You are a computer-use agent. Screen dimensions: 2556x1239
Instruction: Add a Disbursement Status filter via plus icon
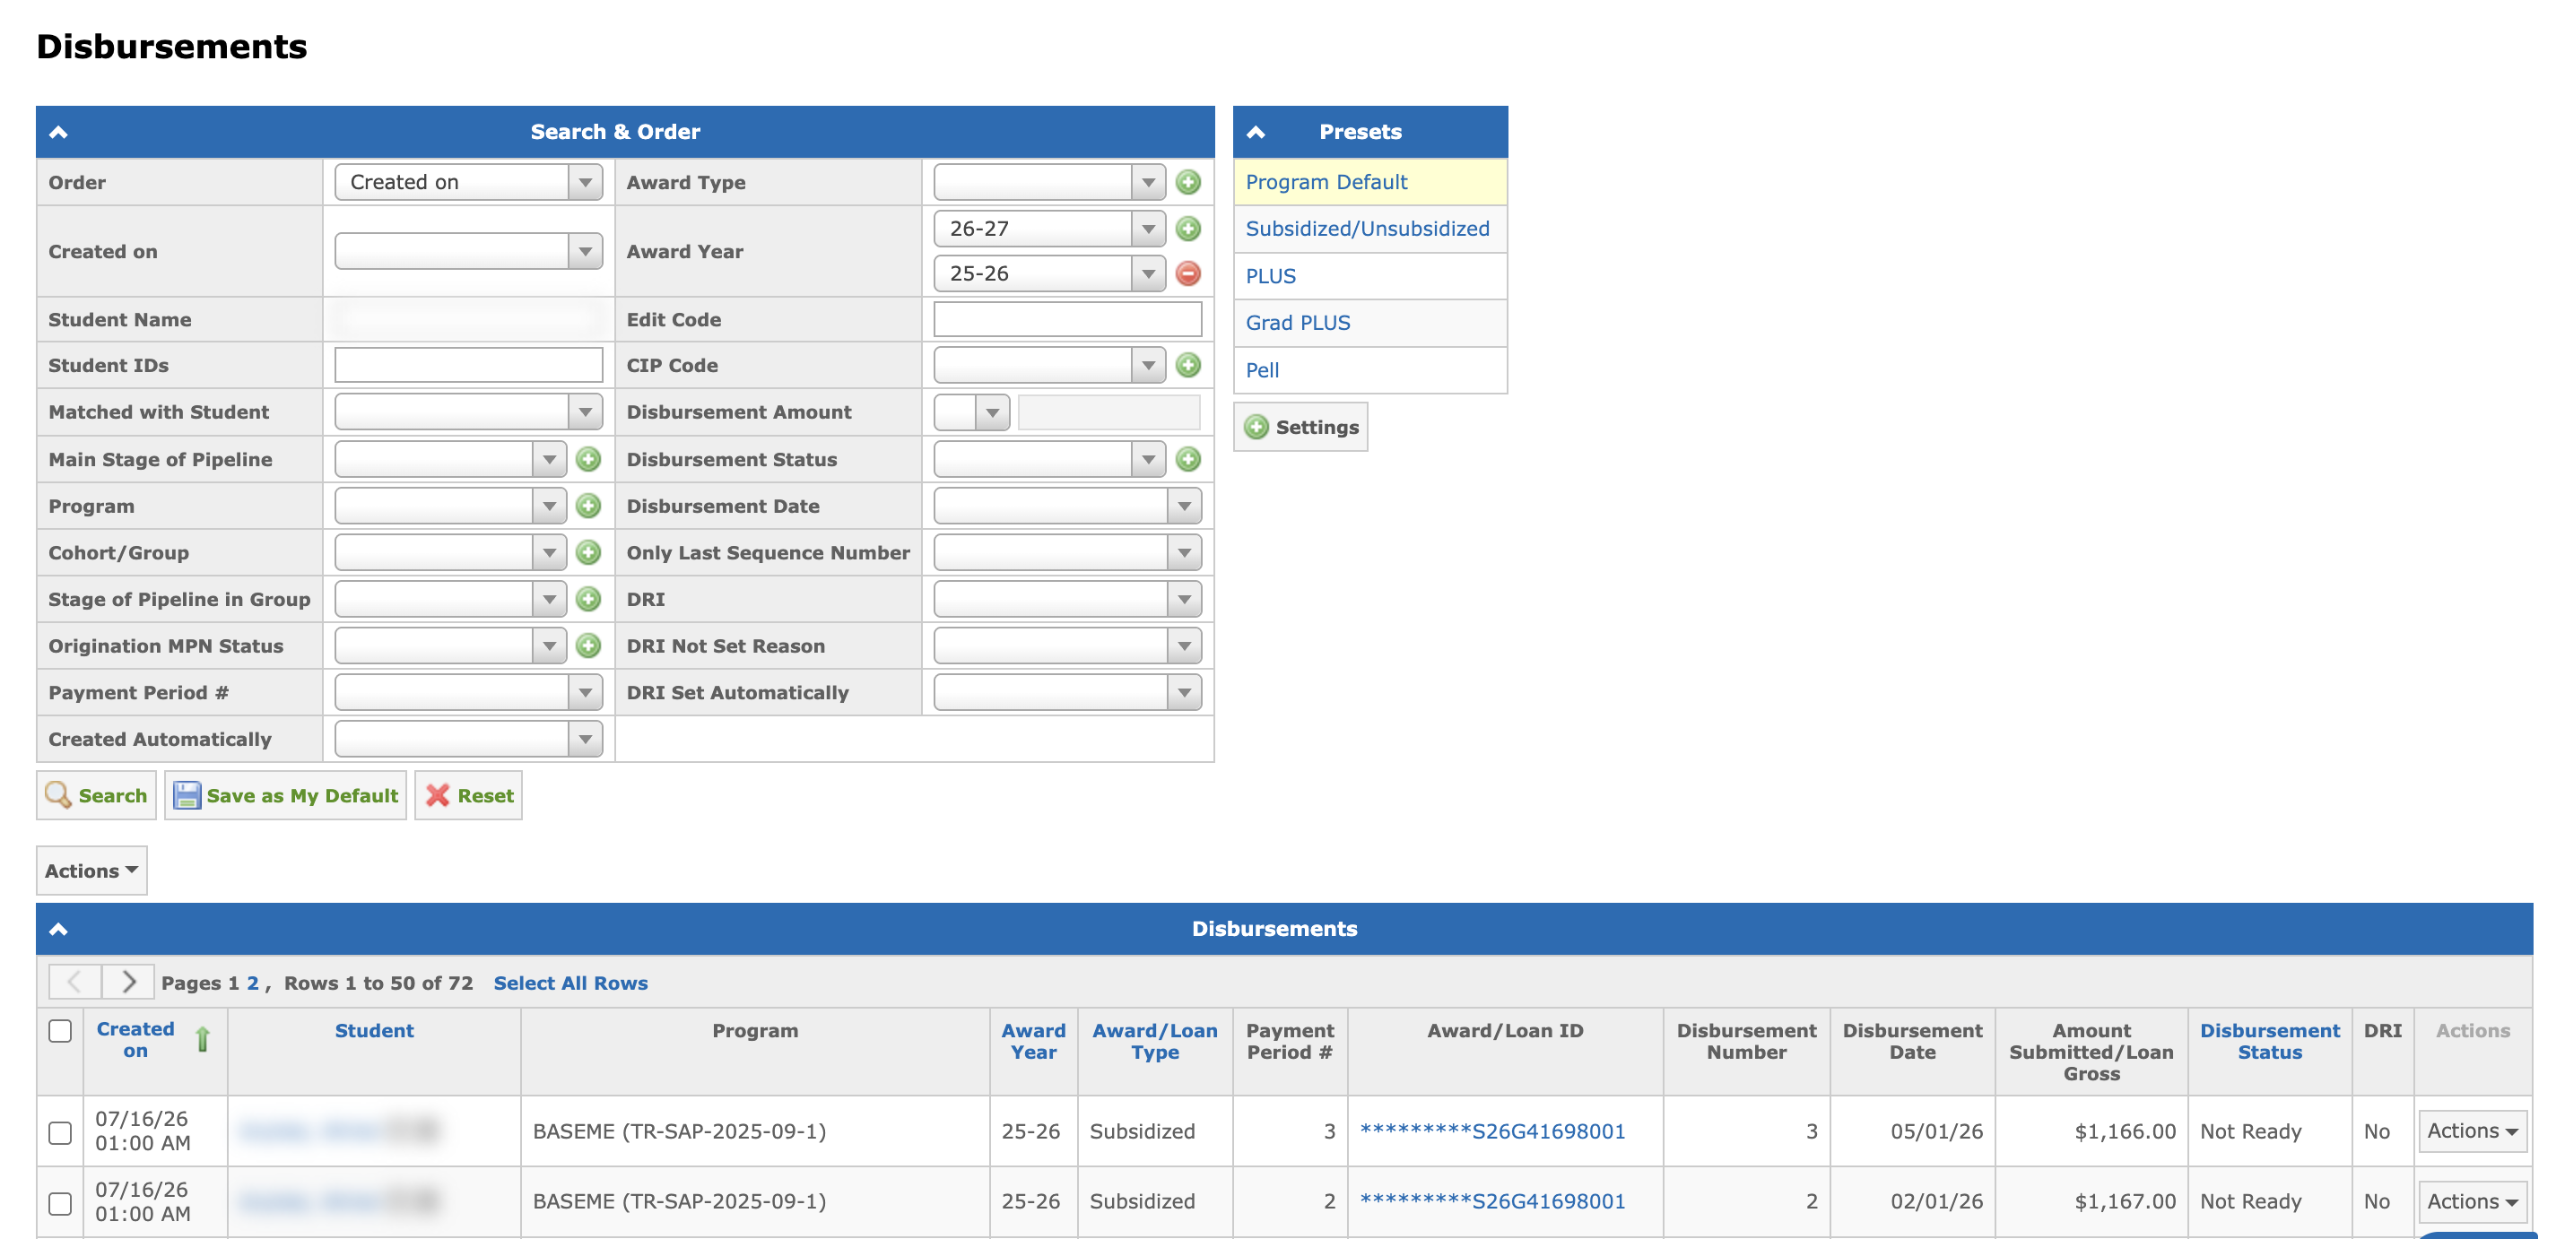click(x=1187, y=459)
